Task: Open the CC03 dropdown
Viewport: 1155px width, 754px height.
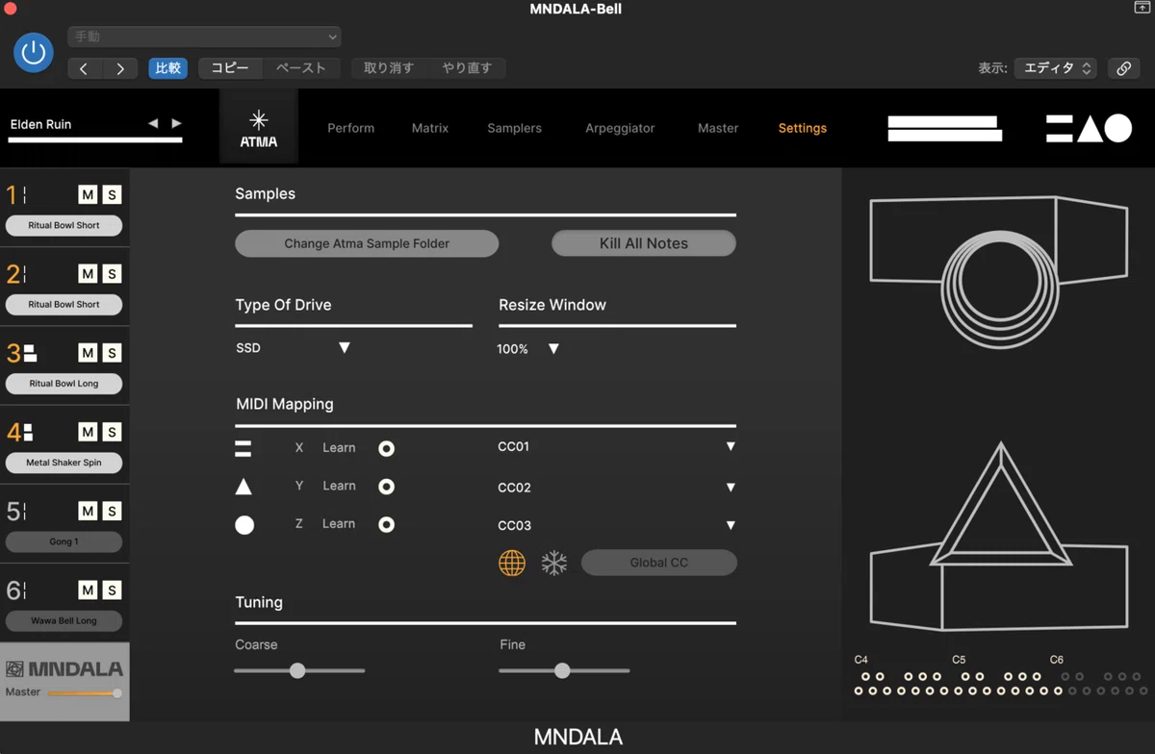Action: [617, 525]
